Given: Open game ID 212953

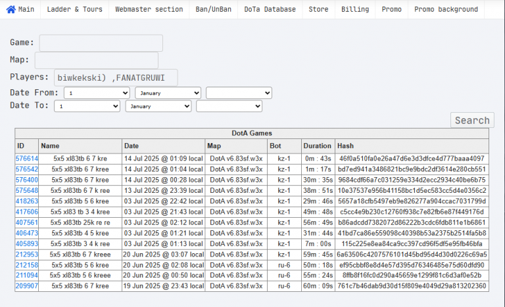Looking at the screenshot, I should 27,255.
